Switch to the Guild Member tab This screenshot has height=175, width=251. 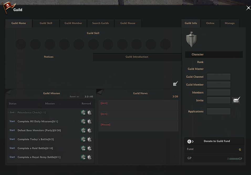(73, 23)
